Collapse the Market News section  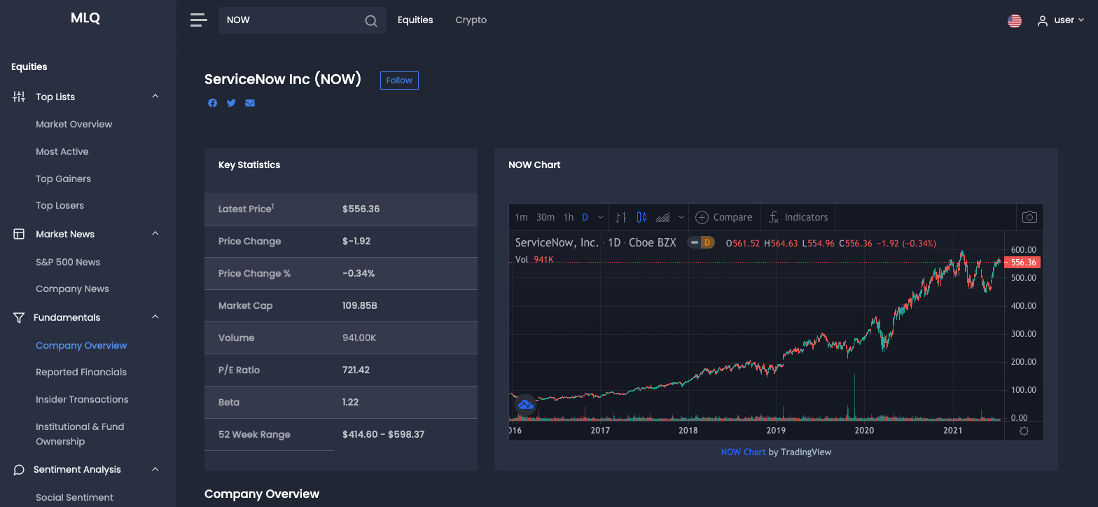[x=155, y=234]
